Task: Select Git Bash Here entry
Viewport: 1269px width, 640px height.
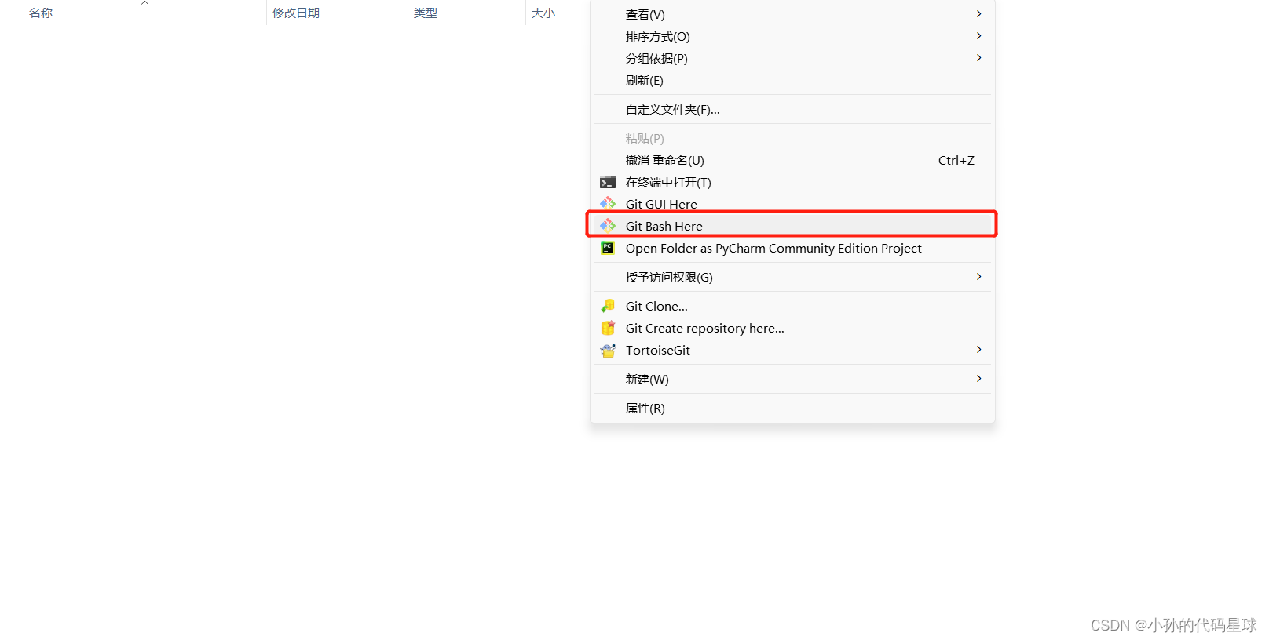Action: click(x=792, y=226)
